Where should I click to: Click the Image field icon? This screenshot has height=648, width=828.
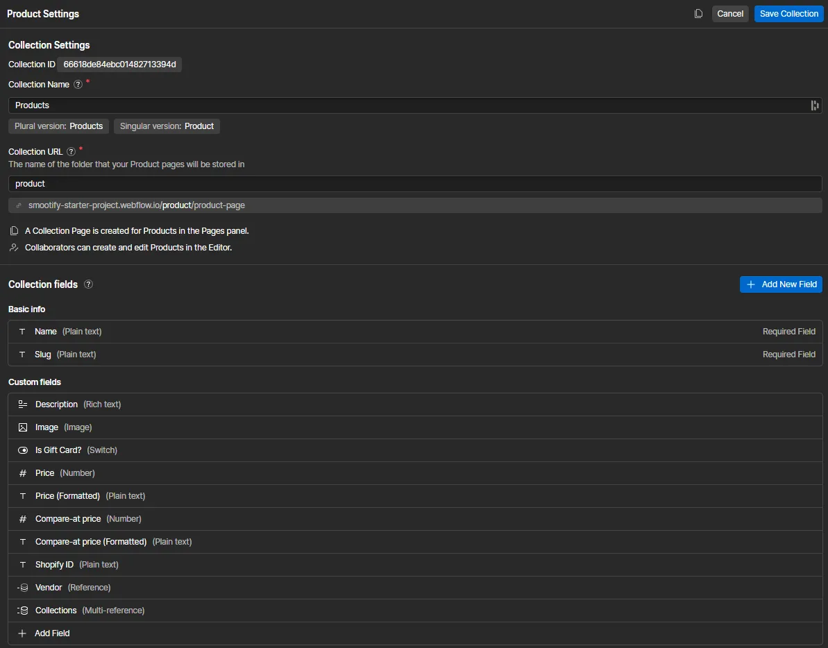(x=23, y=427)
